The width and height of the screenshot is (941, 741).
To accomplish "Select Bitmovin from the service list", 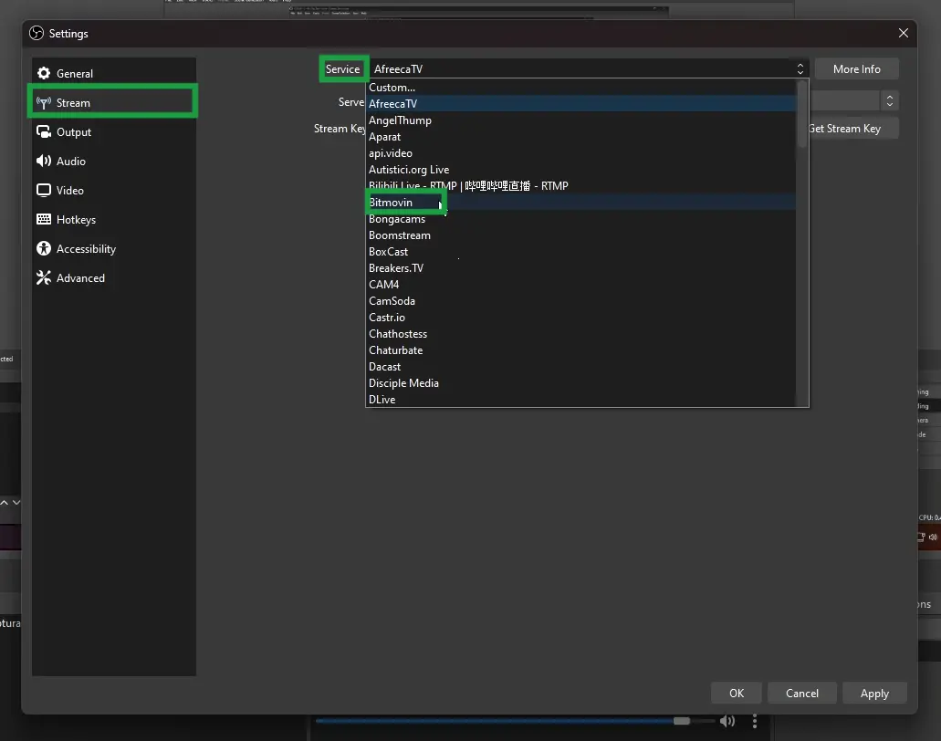I will point(580,203).
